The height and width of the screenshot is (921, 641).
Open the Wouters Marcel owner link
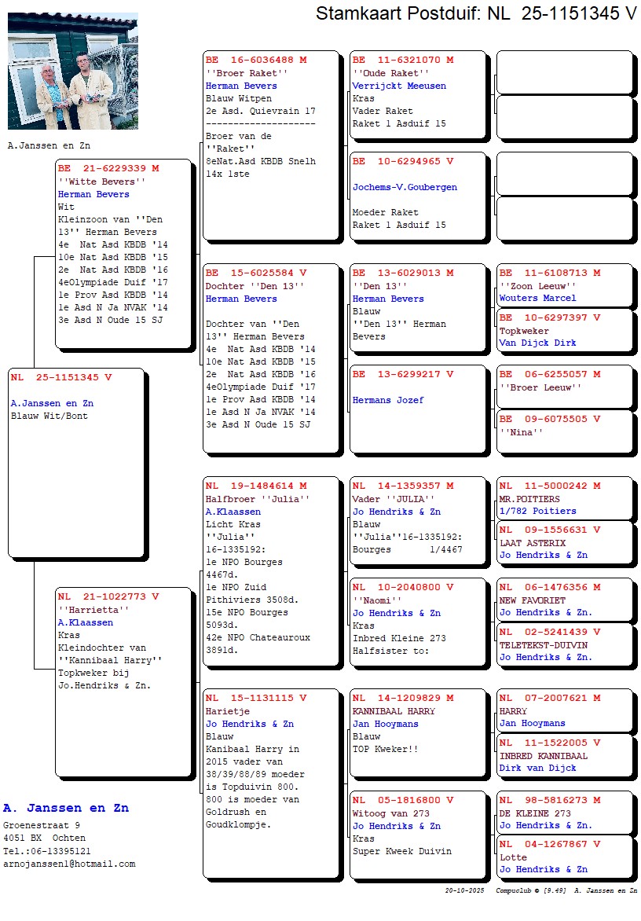point(537,298)
